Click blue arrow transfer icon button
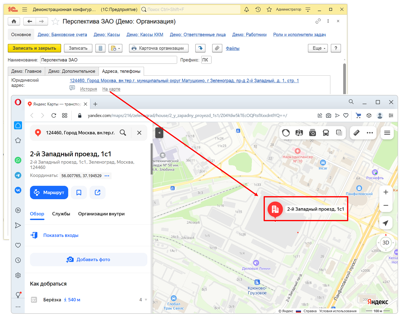This screenshot has width=401, height=317. click(x=200, y=48)
